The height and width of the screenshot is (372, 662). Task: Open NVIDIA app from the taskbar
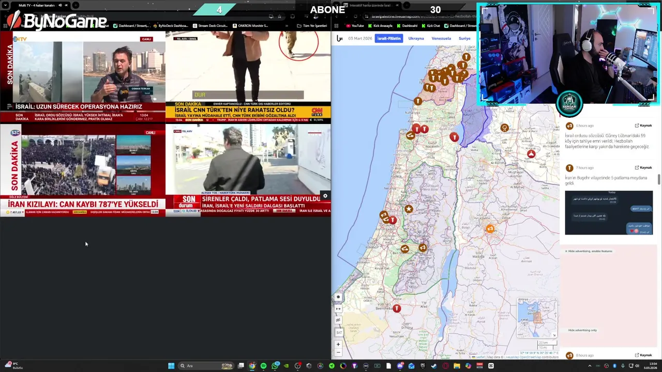[x=286, y=366]
